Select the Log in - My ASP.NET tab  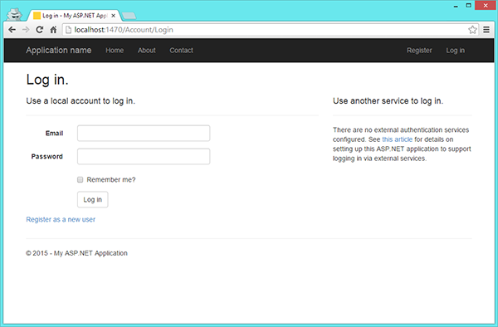[75, 16]
